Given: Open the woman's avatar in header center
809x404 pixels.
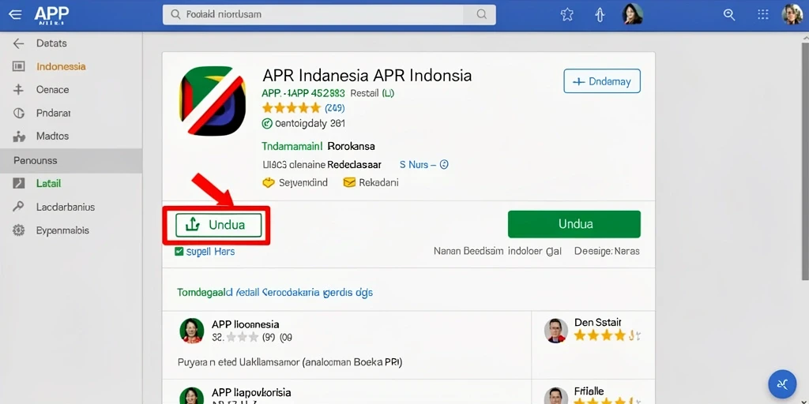Looking at the screenshot, I should click(633, 14).
